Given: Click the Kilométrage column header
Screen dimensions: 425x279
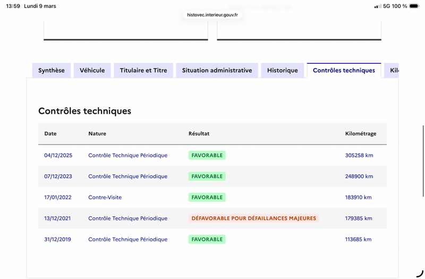Looking at the screenshot, I should pyautogui.click(x=360, y=134).
